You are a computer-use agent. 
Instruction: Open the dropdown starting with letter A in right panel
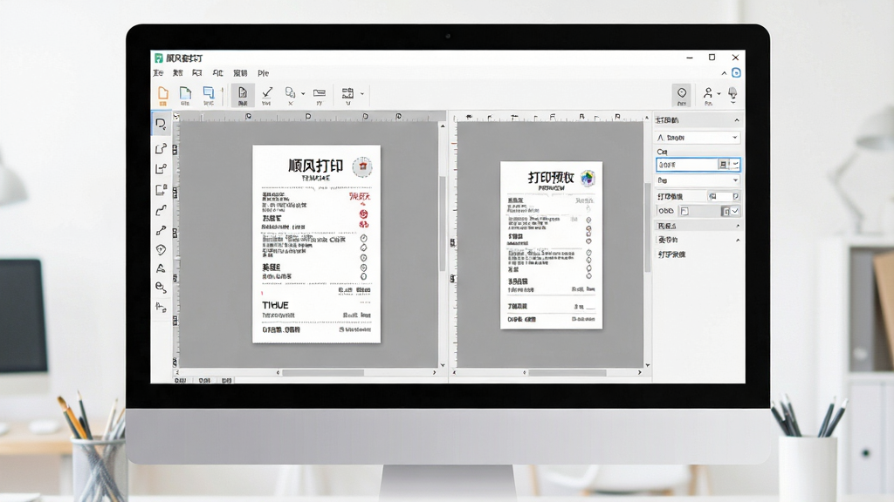click(x=698, y=137)
